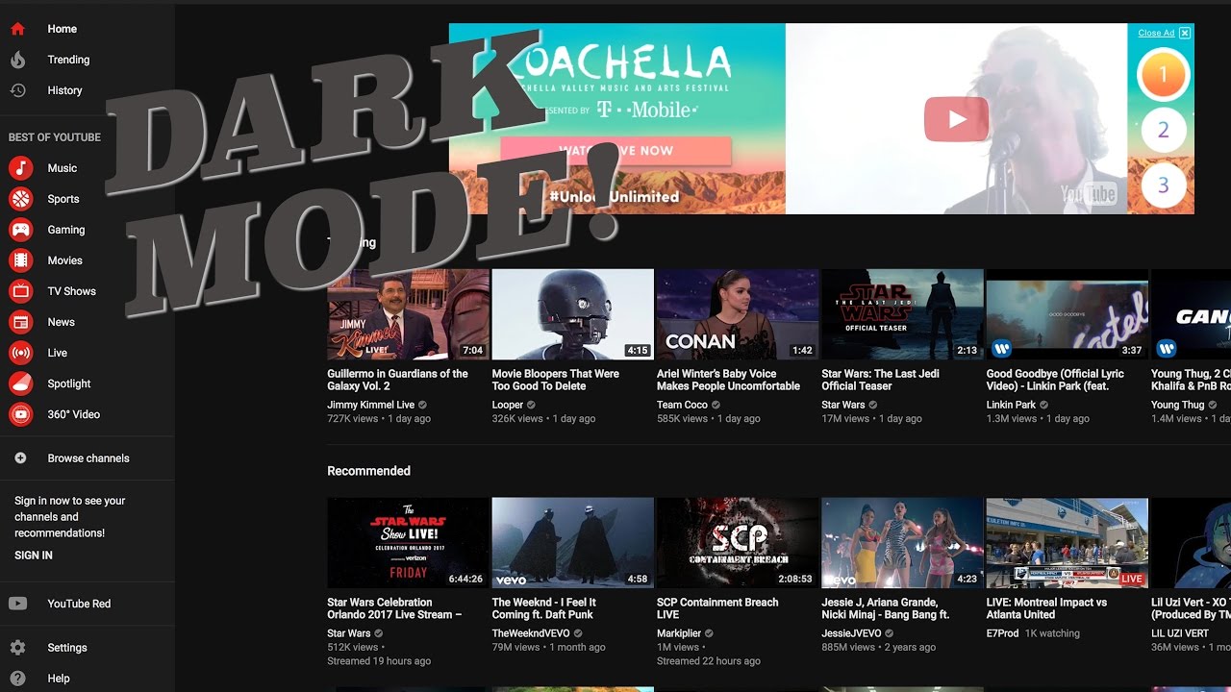Image resolution: width=1231 pixels, height=692 pixels.
Task: Open History clock icon
Action: click(x=17, y=90)
